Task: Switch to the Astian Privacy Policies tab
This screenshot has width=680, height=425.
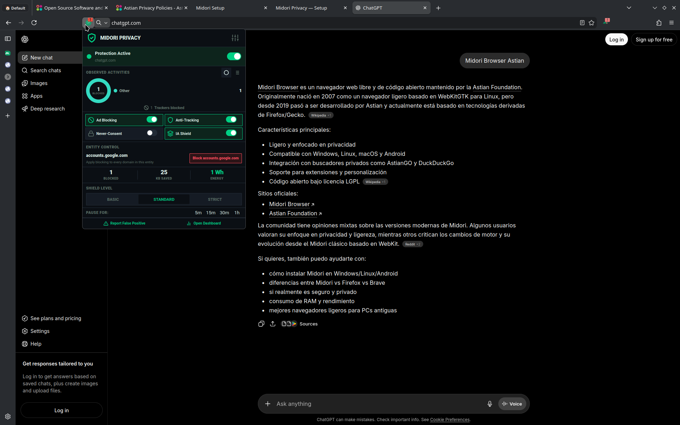Action: (152, 8)
